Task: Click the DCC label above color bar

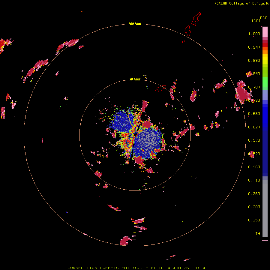Action: point(264,18)
